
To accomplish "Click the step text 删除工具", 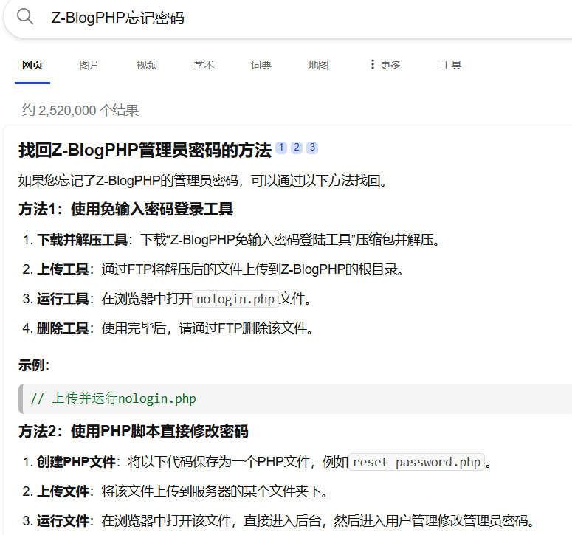I will click(63, 328).
